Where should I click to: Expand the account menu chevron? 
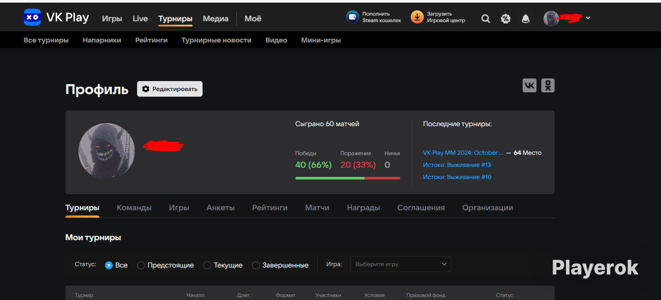(x=588, y=18)
